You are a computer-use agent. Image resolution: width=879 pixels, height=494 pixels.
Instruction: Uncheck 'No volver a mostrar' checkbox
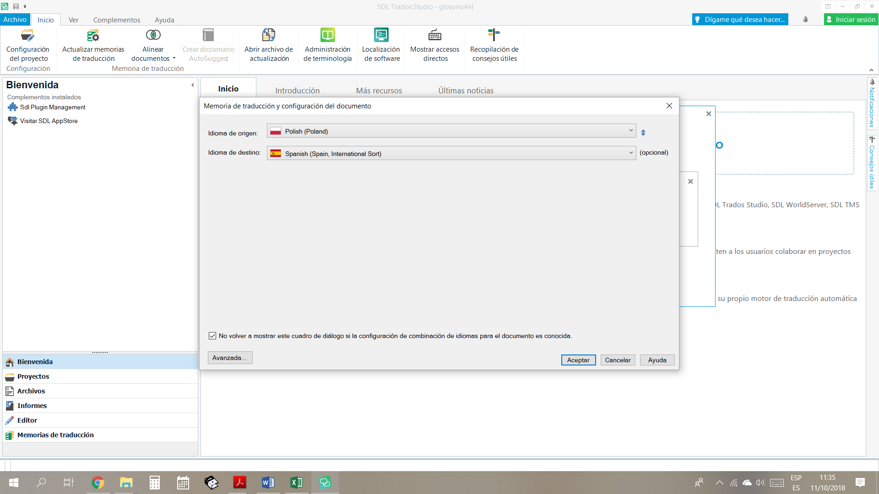click(x=212, y=336)
